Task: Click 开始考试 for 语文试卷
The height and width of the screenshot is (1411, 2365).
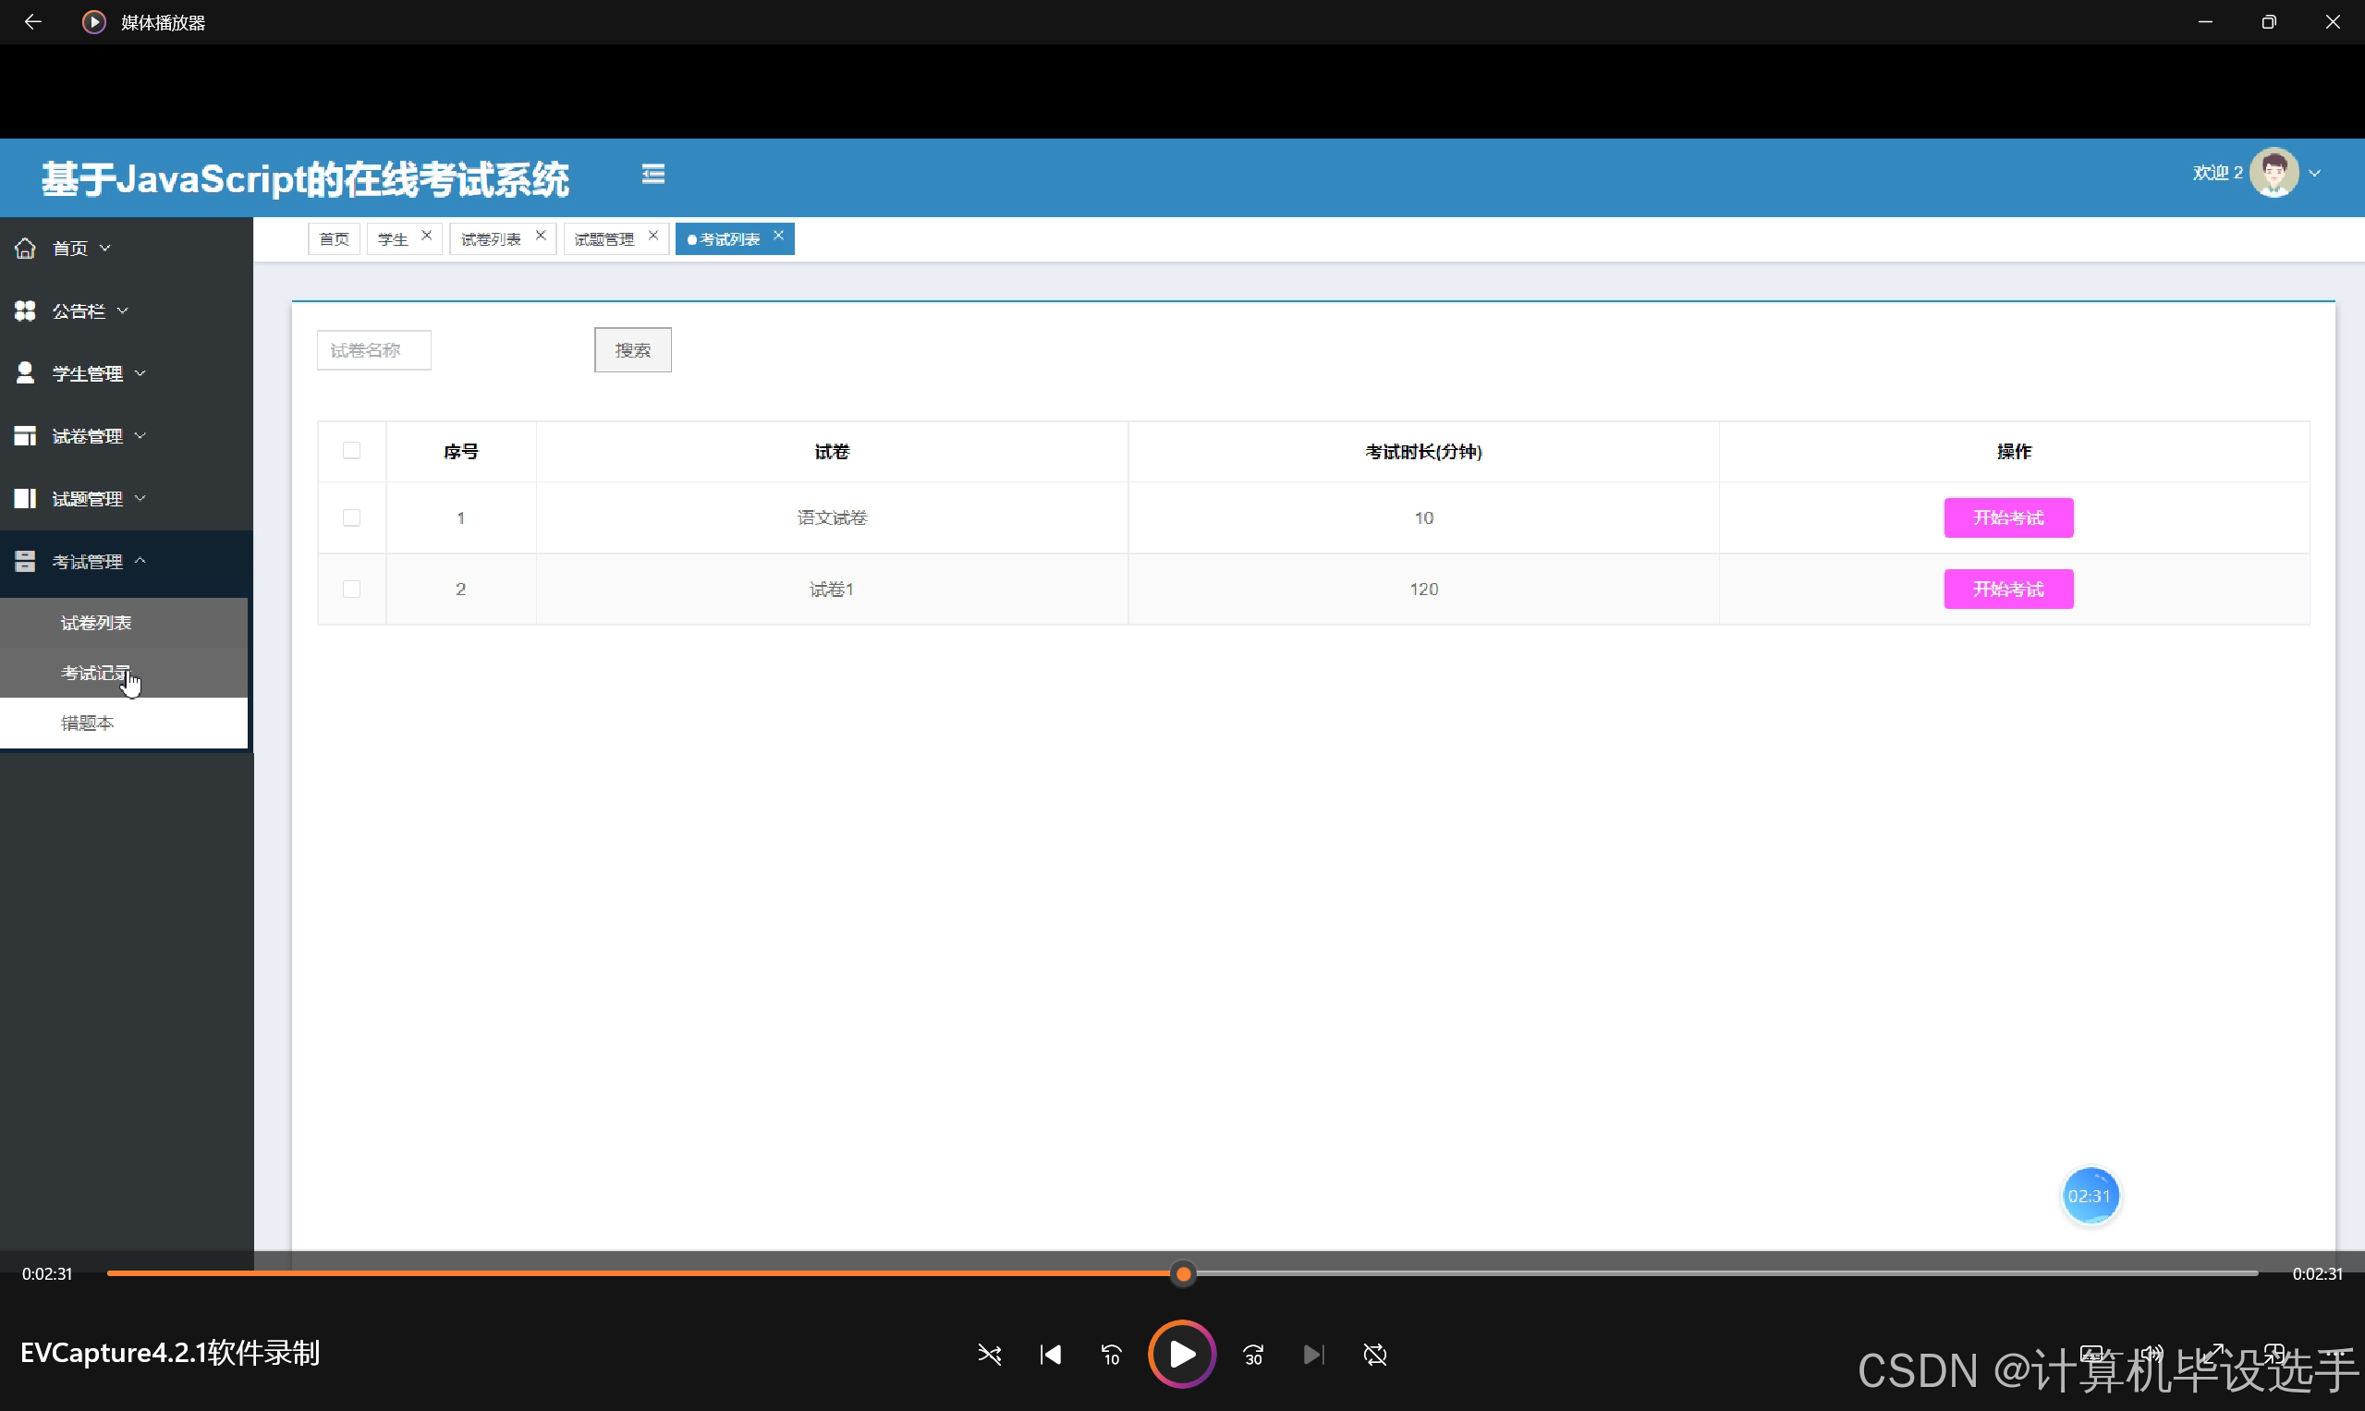Action: 2007,517
